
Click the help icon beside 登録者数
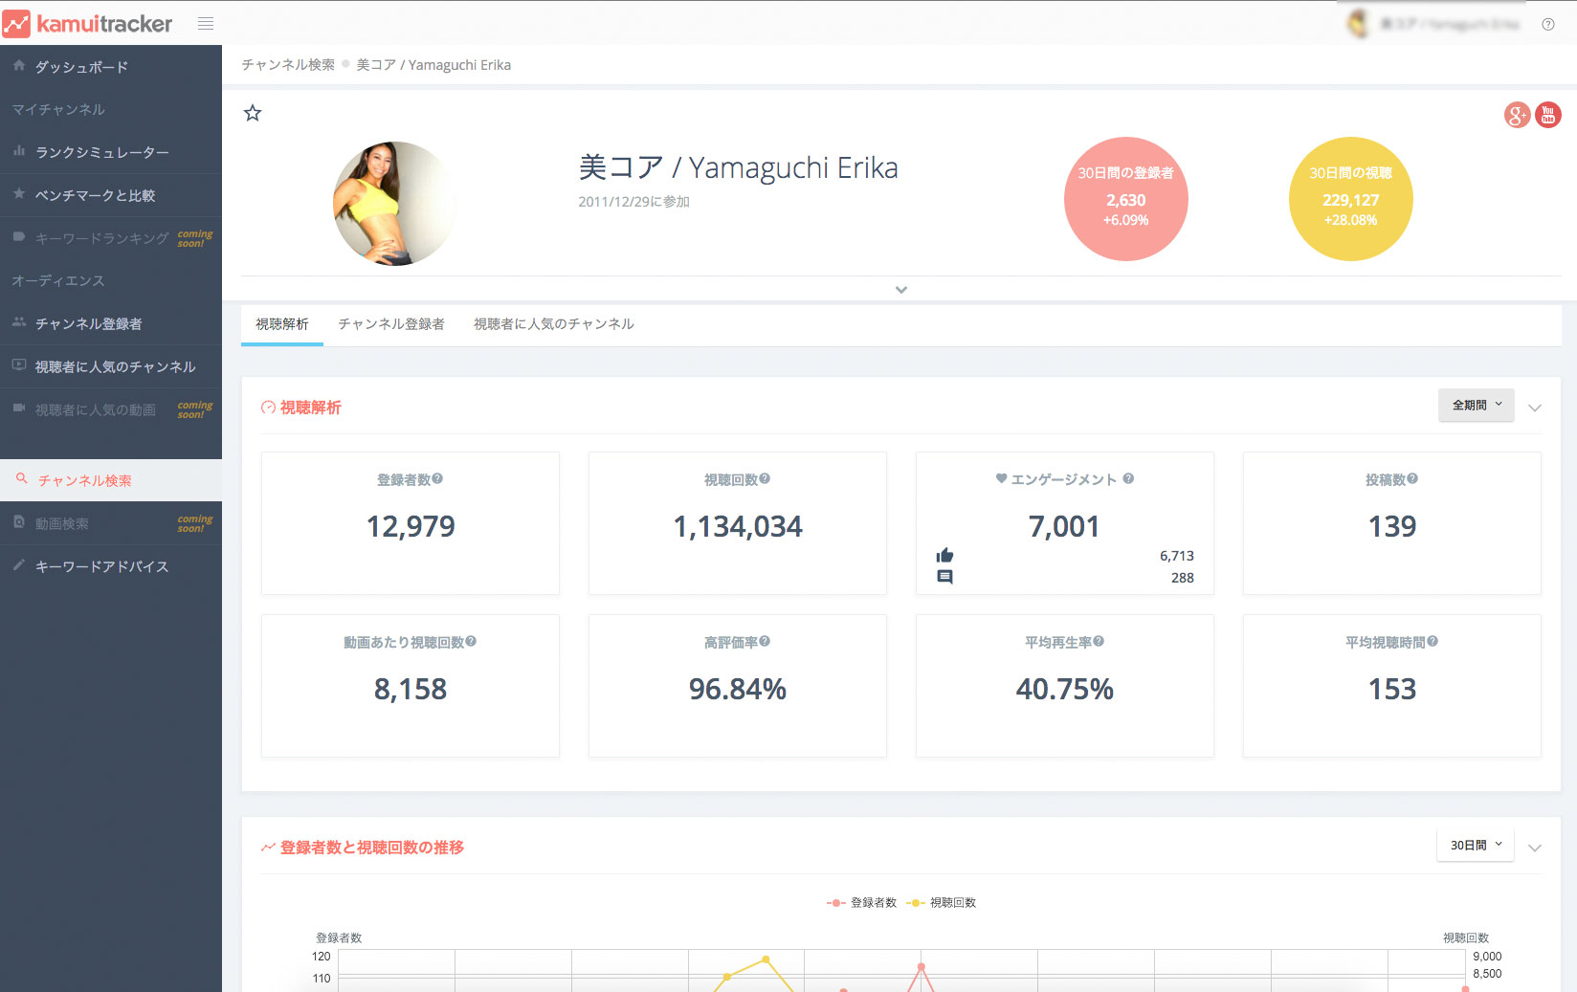point(437,479)
